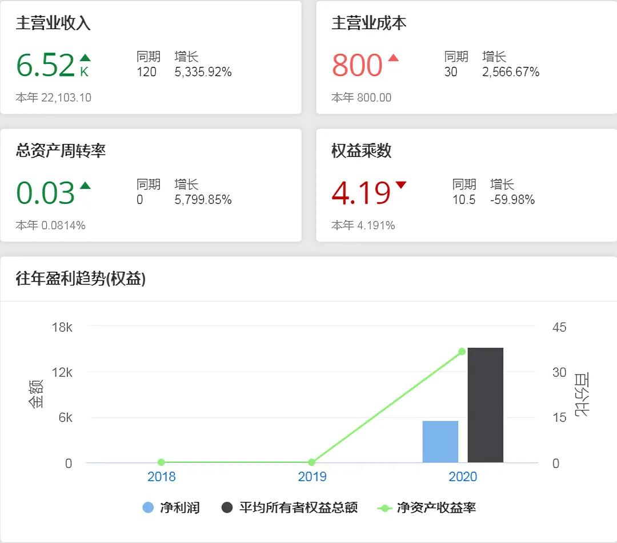Click the dark equity bar for 2020

[485, 405]
